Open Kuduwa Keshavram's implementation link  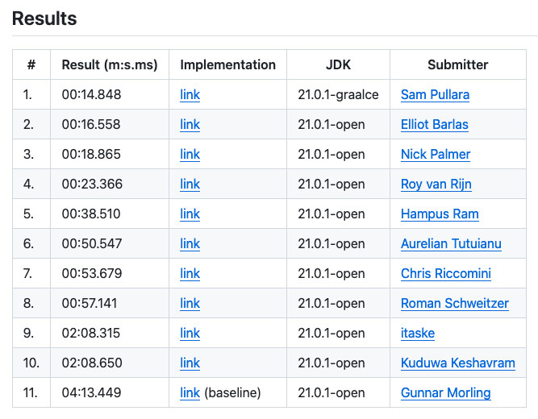pyautogui.click(x=190, y=363)
